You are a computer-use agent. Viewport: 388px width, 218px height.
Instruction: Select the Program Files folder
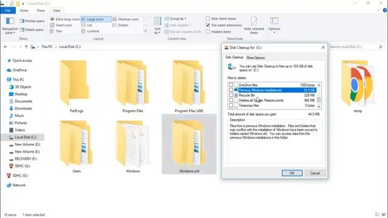click(133, 86)
